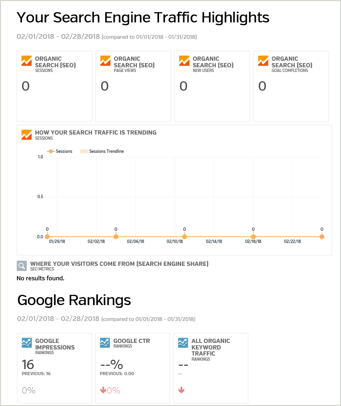Viewport: 341px width, 406px height.
Task: Click the Google CTR blue chart icon
Action: pyautogui.click(x=105, y=343)
